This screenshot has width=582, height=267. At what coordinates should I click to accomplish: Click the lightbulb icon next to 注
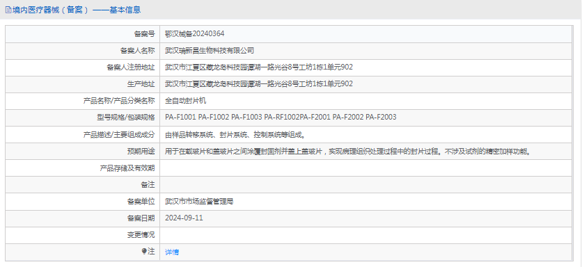[144, 252]
